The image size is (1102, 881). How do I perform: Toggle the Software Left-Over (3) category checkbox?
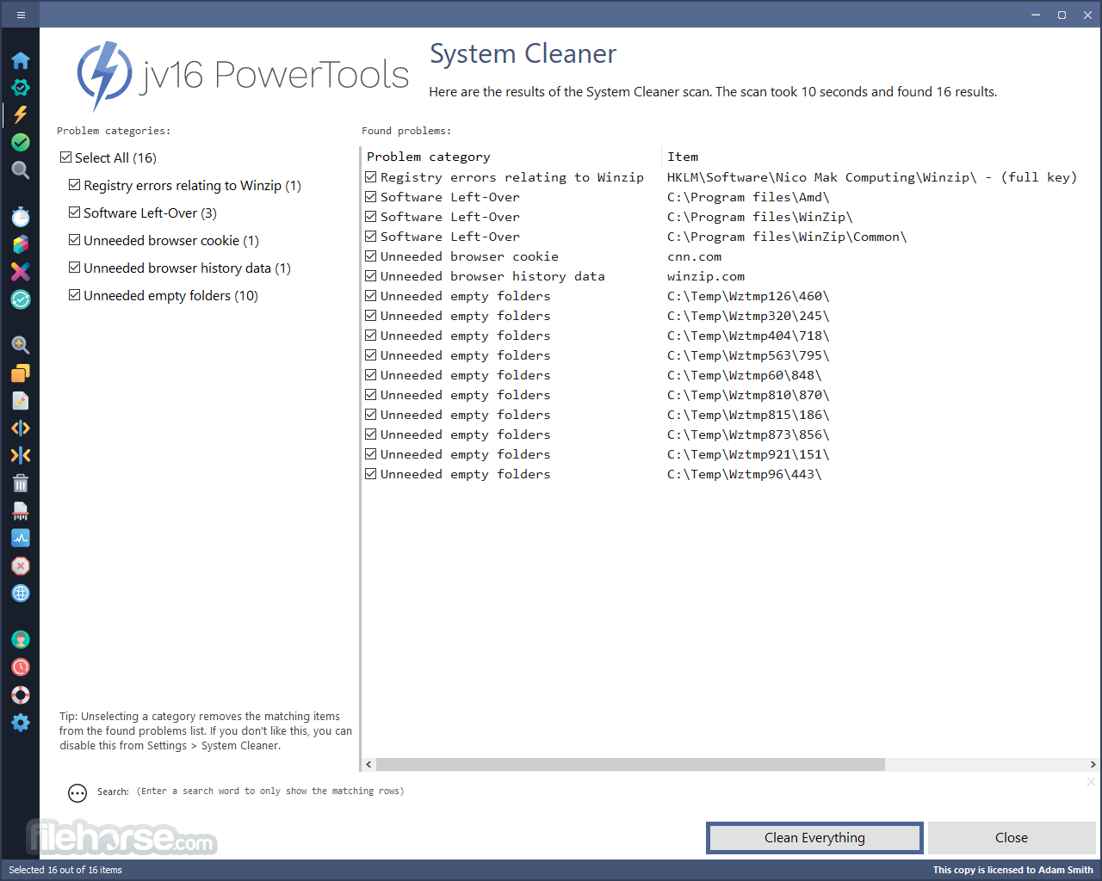pos(75,213)
